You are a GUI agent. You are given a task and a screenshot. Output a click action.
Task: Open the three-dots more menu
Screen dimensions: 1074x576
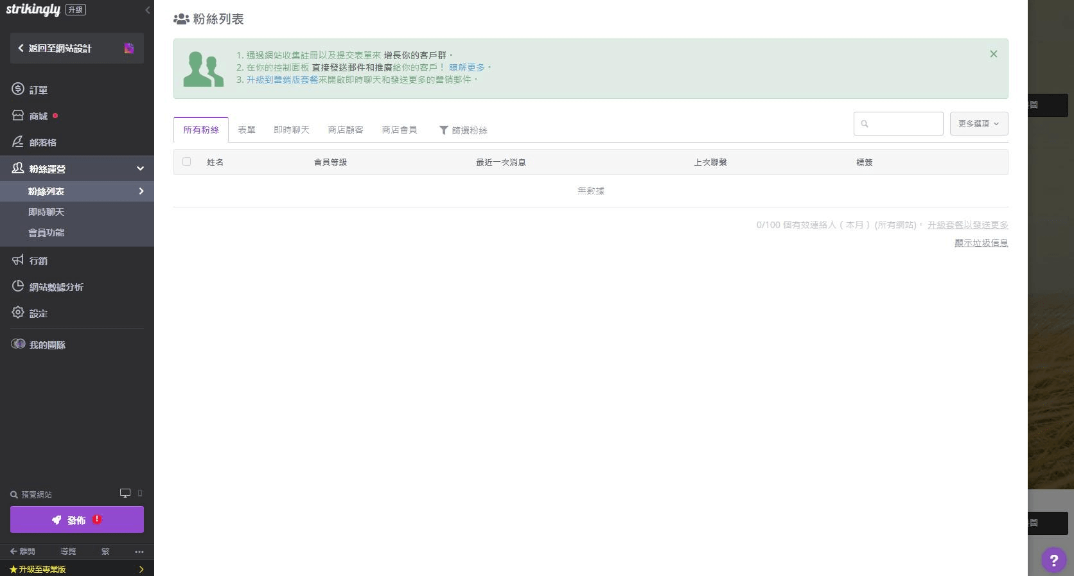[139, 552]
